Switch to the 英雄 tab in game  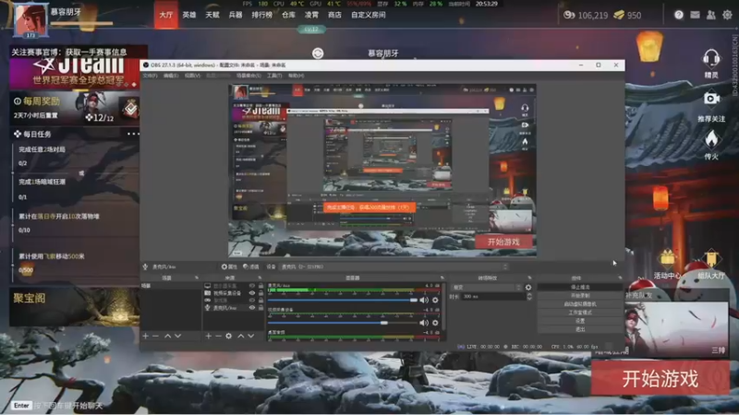pos(189,15)
